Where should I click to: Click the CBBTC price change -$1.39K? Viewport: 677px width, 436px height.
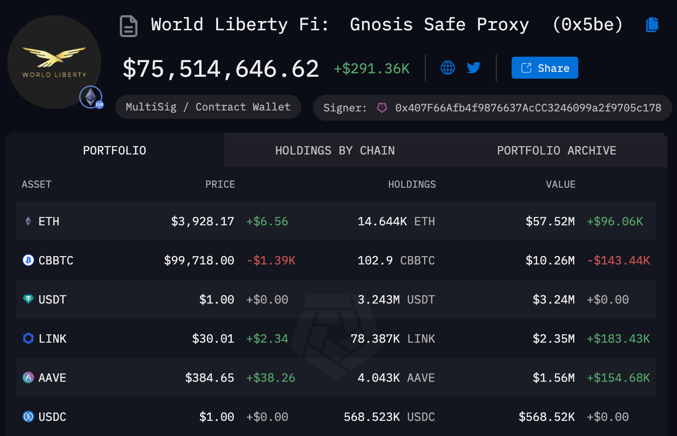[271, 261]
